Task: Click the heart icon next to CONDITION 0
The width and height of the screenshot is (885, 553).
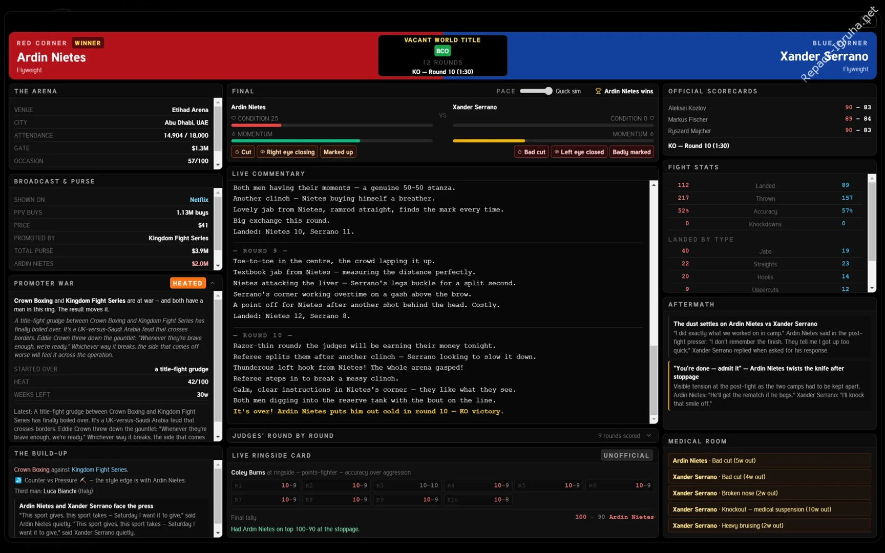Action: 651,118
